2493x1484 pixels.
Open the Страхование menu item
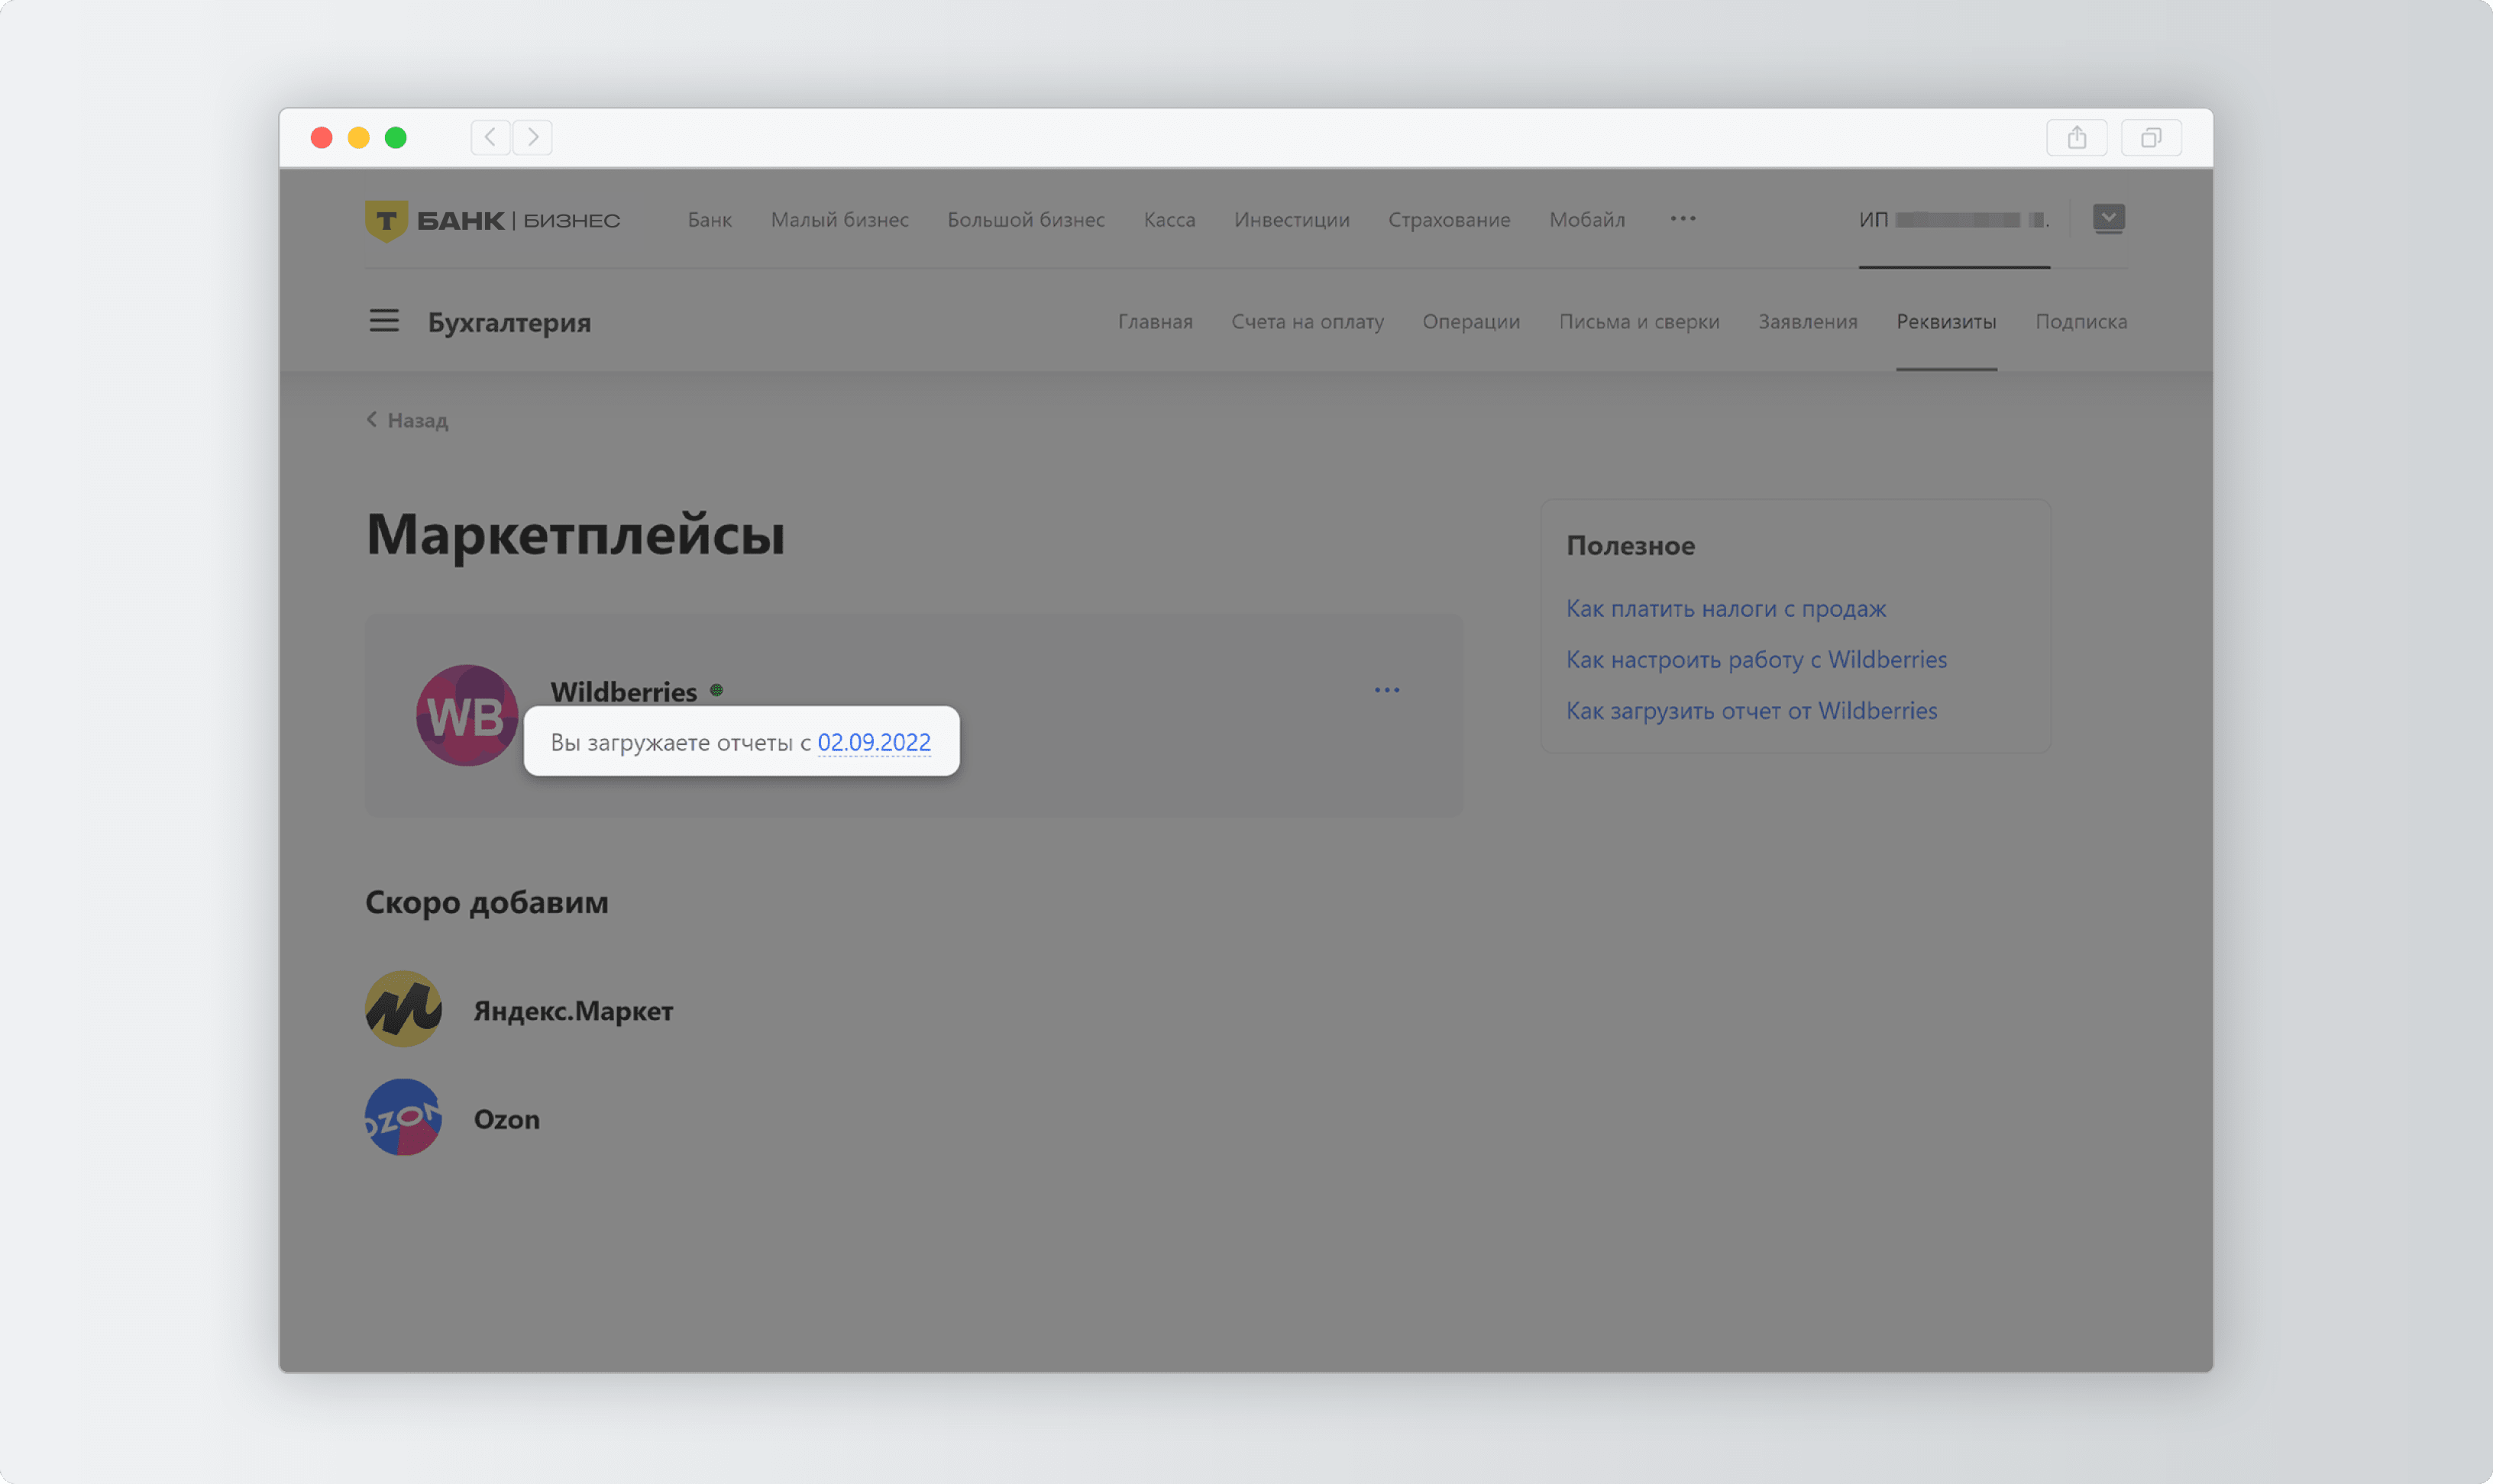pos(1450,220)
